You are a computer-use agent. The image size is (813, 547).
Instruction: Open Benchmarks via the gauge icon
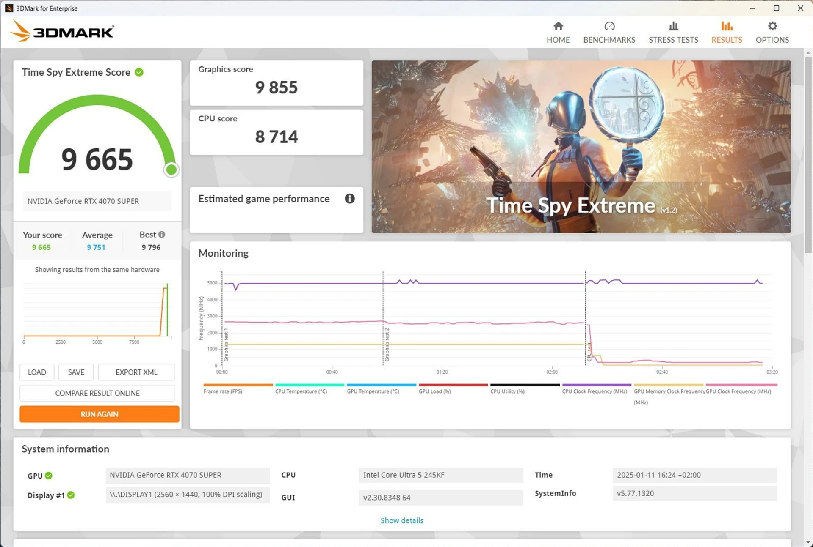[609, 26]
